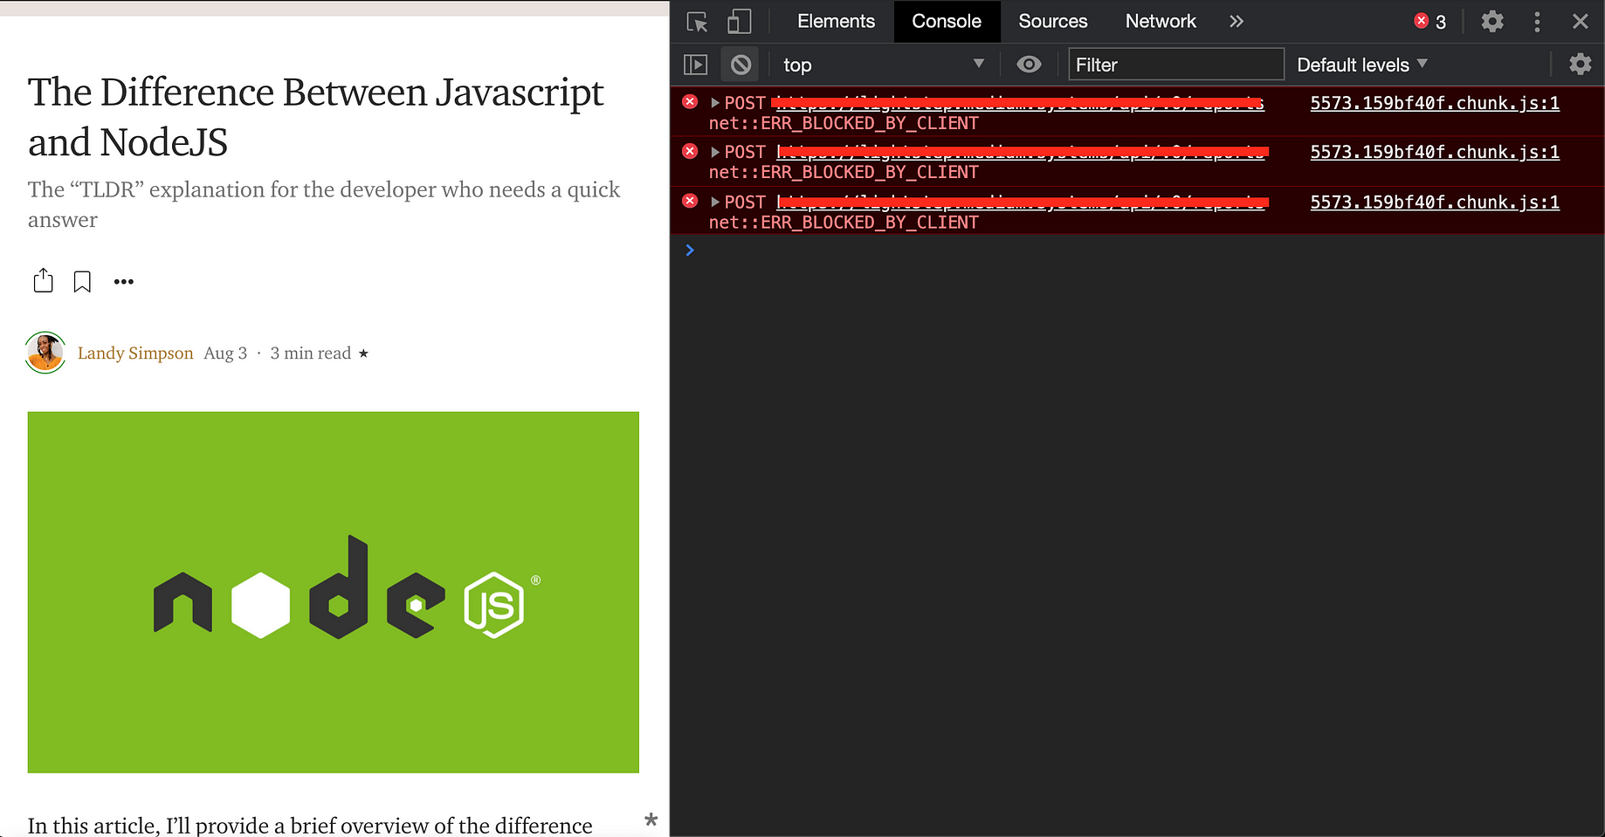Expand the second POST error entry
The width and height of the screenshot is (1605, 837).
pyautogui.click(x=715, y=152)
